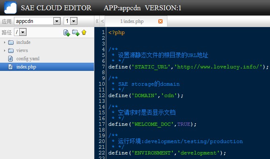Click the 'ENVIRONMENT' constant name
270x159 pixels.
153,153
